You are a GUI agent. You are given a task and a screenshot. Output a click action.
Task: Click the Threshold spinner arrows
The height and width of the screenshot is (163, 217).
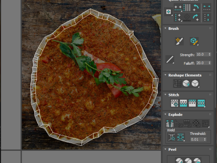click(x=205, y=139)
